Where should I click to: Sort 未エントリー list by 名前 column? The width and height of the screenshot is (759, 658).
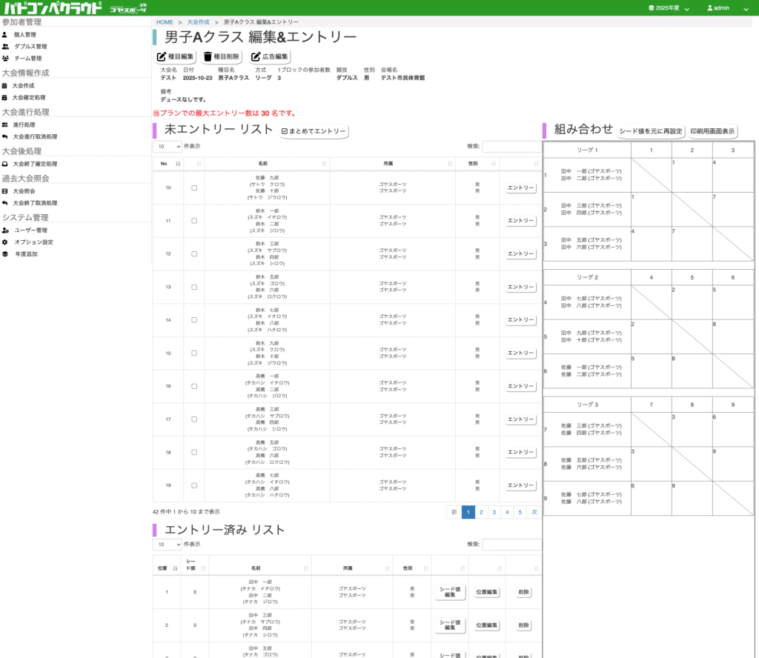coord(262,163)
